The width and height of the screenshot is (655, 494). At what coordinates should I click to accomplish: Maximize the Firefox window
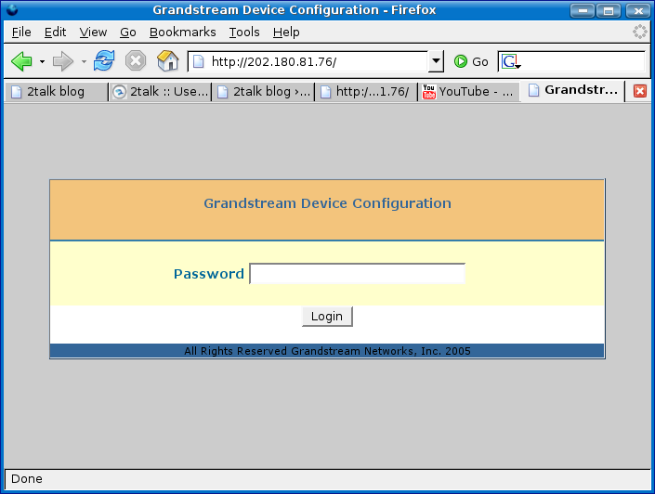pos(609,10)
